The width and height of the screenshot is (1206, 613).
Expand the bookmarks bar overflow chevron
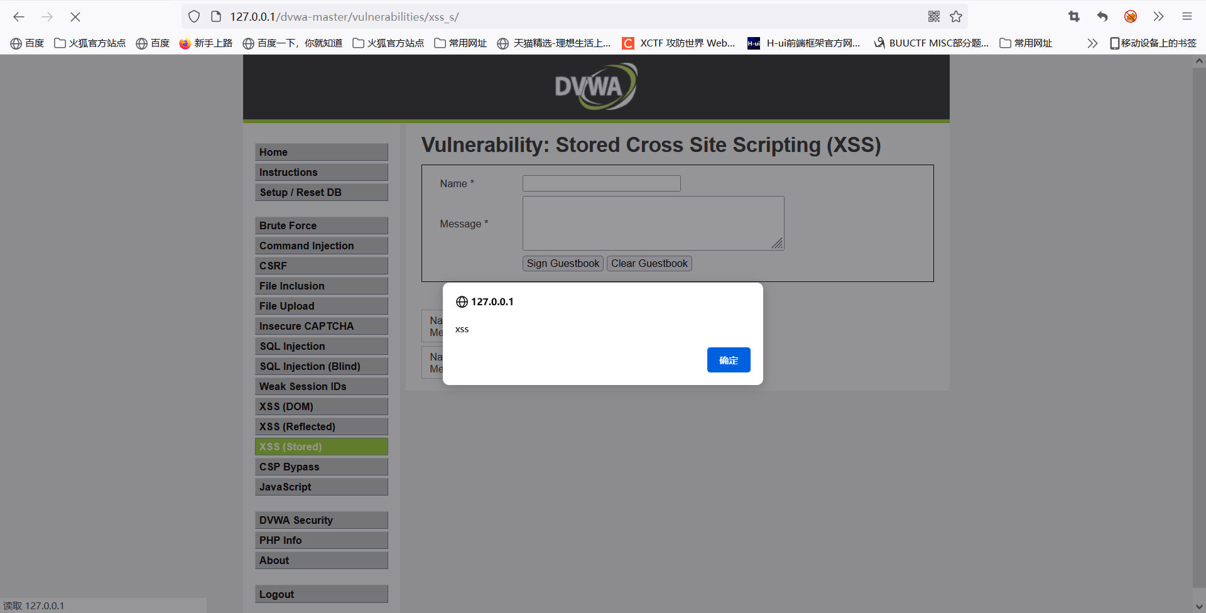[x=1092, y=43]
